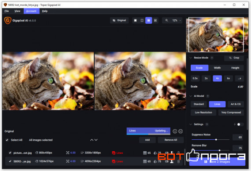Click the Remove All button
The height and width of the screenshot is (171, 251).
coord(171,140)
